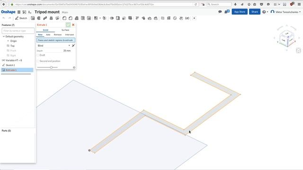The image size is (303, 170).
Task: Select the Draft tool in toolbar
Action: (77, 18)
